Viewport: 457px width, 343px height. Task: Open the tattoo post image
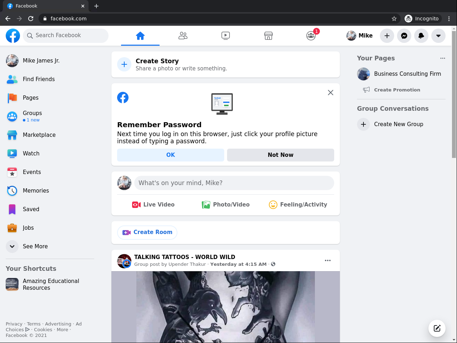226,307
